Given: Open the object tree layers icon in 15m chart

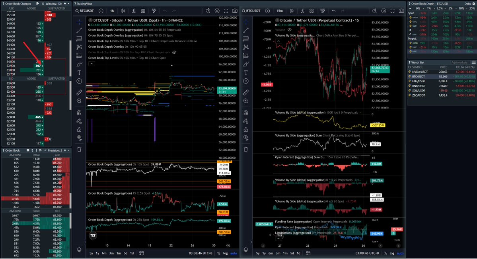Looking at the screenshot, I should (246, 250).
